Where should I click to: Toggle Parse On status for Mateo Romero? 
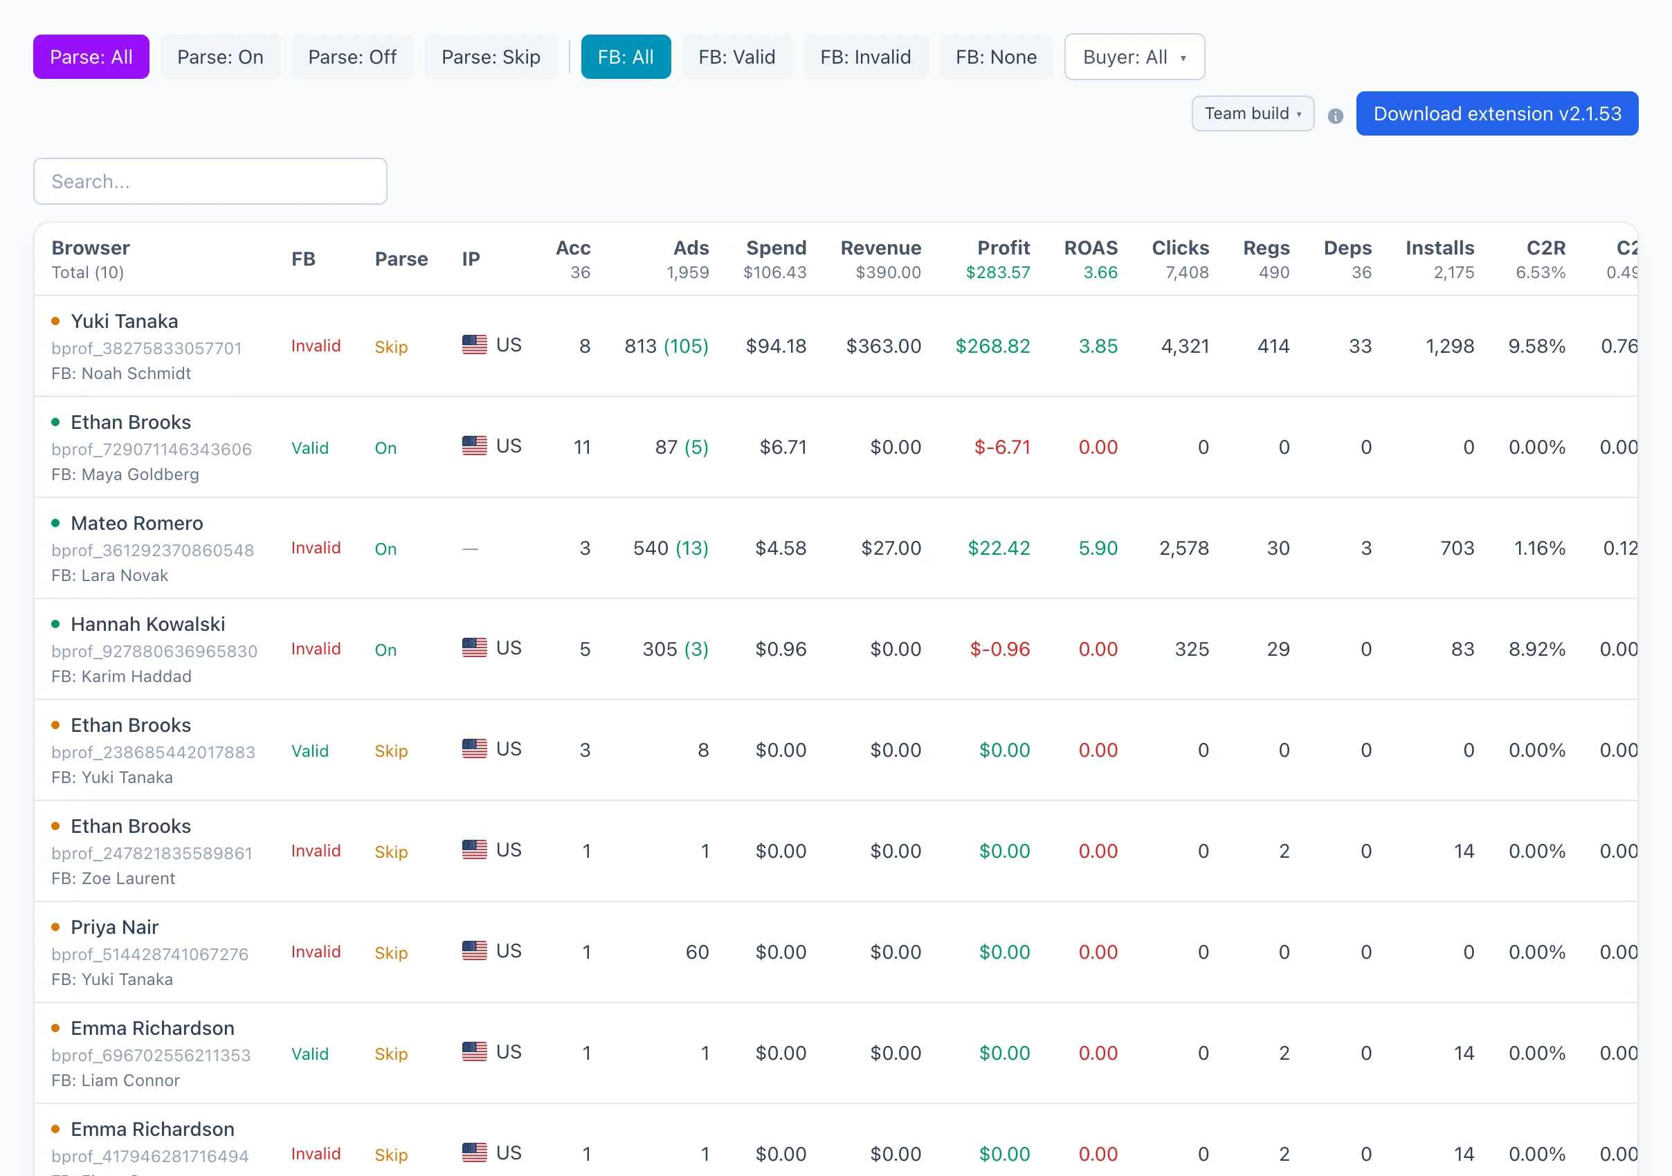385,549
